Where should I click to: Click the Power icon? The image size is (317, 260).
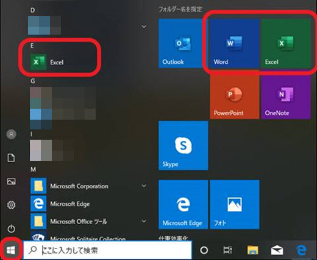tap(11, 229)
